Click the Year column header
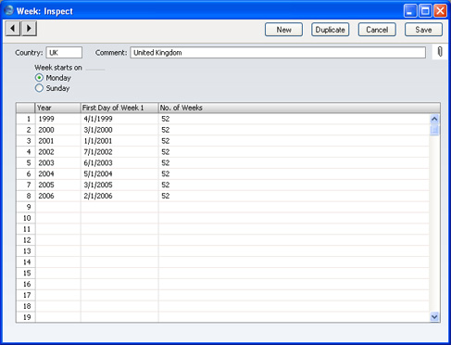Image resolution: width=451 pixels, height=345 pixels. (57, 108)
